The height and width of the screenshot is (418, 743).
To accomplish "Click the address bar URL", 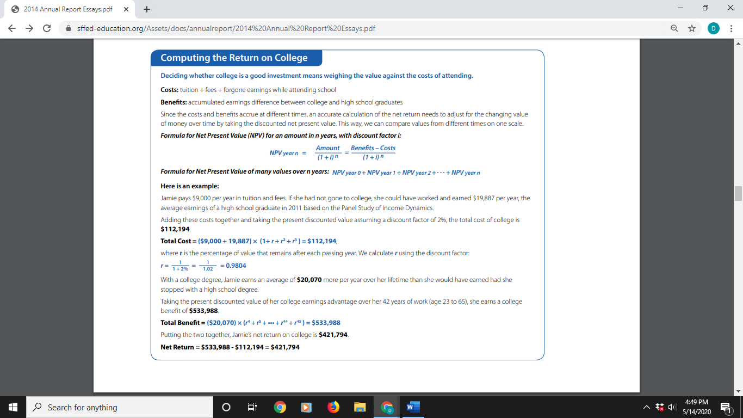I will point(226,28).
